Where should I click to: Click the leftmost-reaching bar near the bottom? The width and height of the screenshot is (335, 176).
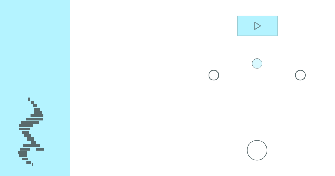[22, 152]
